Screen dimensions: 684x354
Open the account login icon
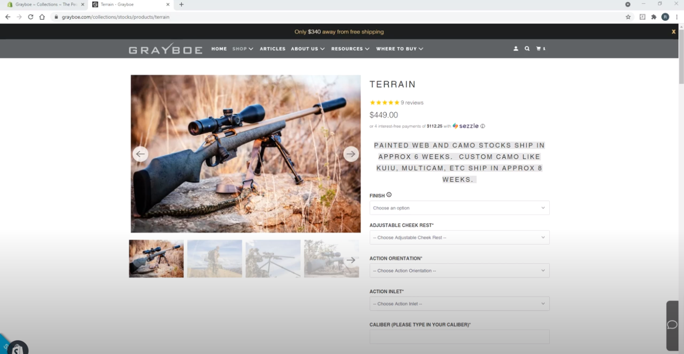point(515,49)
